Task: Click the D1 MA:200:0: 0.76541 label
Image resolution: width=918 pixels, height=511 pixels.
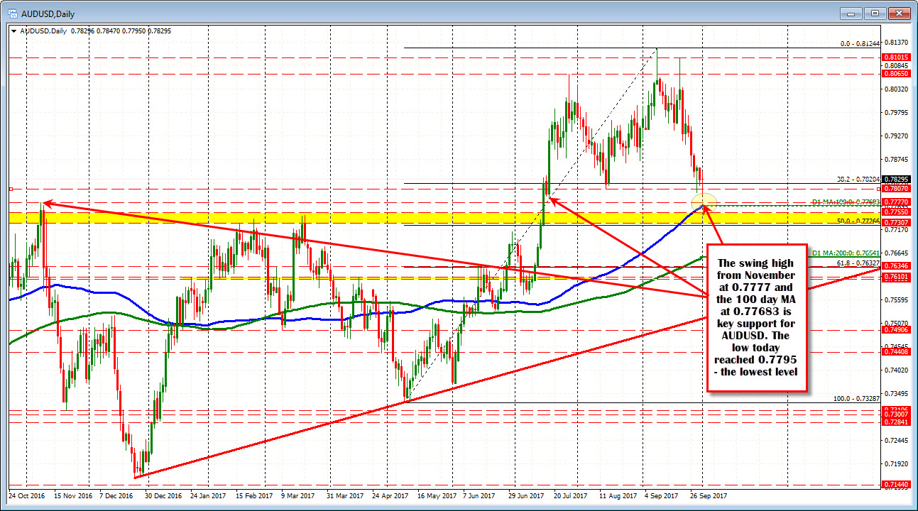Action: (x=846, y=253)
